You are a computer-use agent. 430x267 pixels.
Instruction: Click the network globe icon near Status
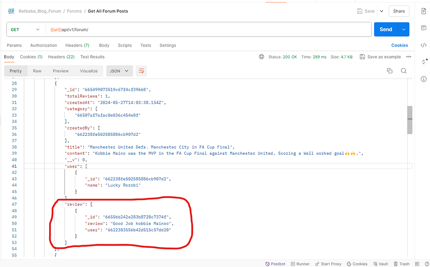(x=262, y=57)
